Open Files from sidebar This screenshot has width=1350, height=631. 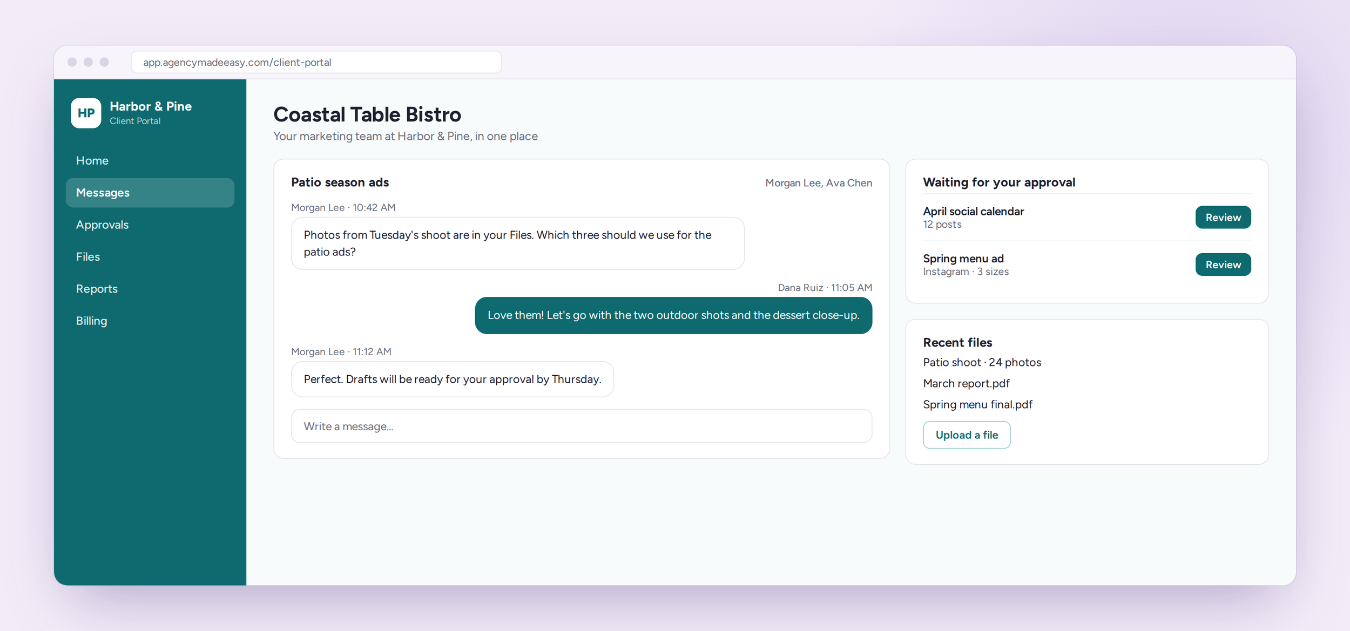[x=150, y=257]
